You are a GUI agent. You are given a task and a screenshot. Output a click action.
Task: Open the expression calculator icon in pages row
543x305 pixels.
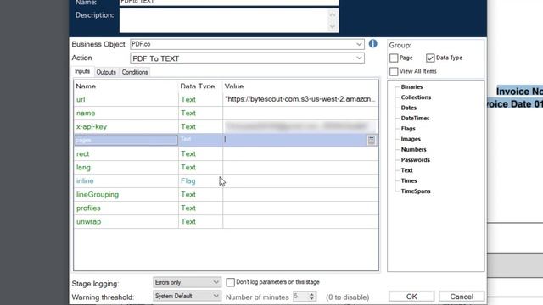tap(372, 140)
